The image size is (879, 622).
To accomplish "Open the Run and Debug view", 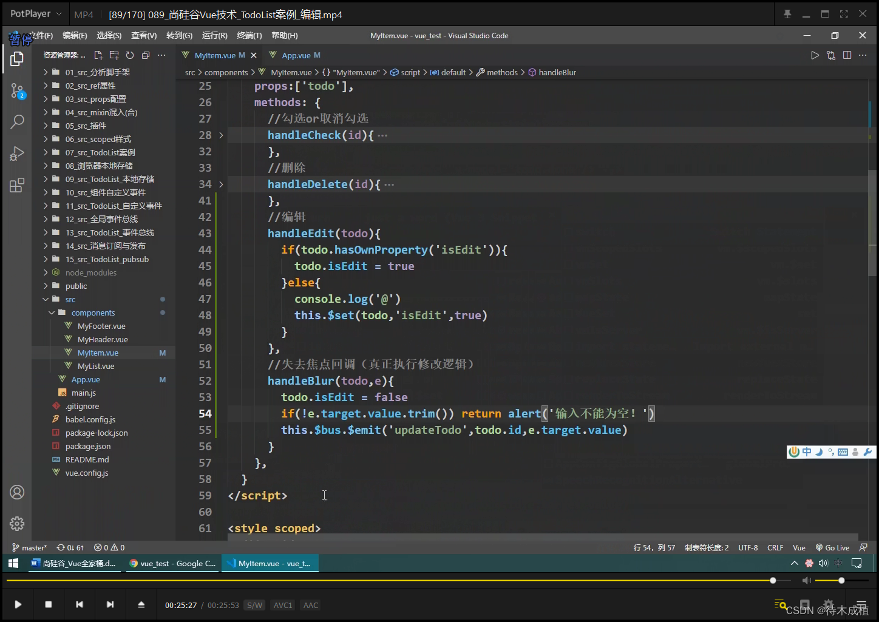I will click(x=17, y=154).
